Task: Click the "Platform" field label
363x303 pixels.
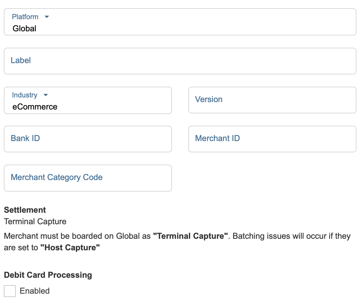Action: [x=25, y=17]
